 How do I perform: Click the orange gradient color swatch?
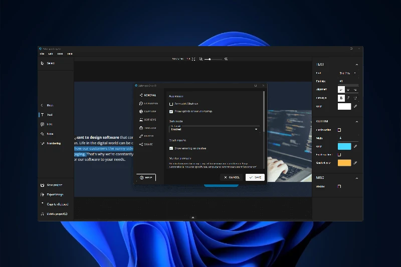point(344,163)
